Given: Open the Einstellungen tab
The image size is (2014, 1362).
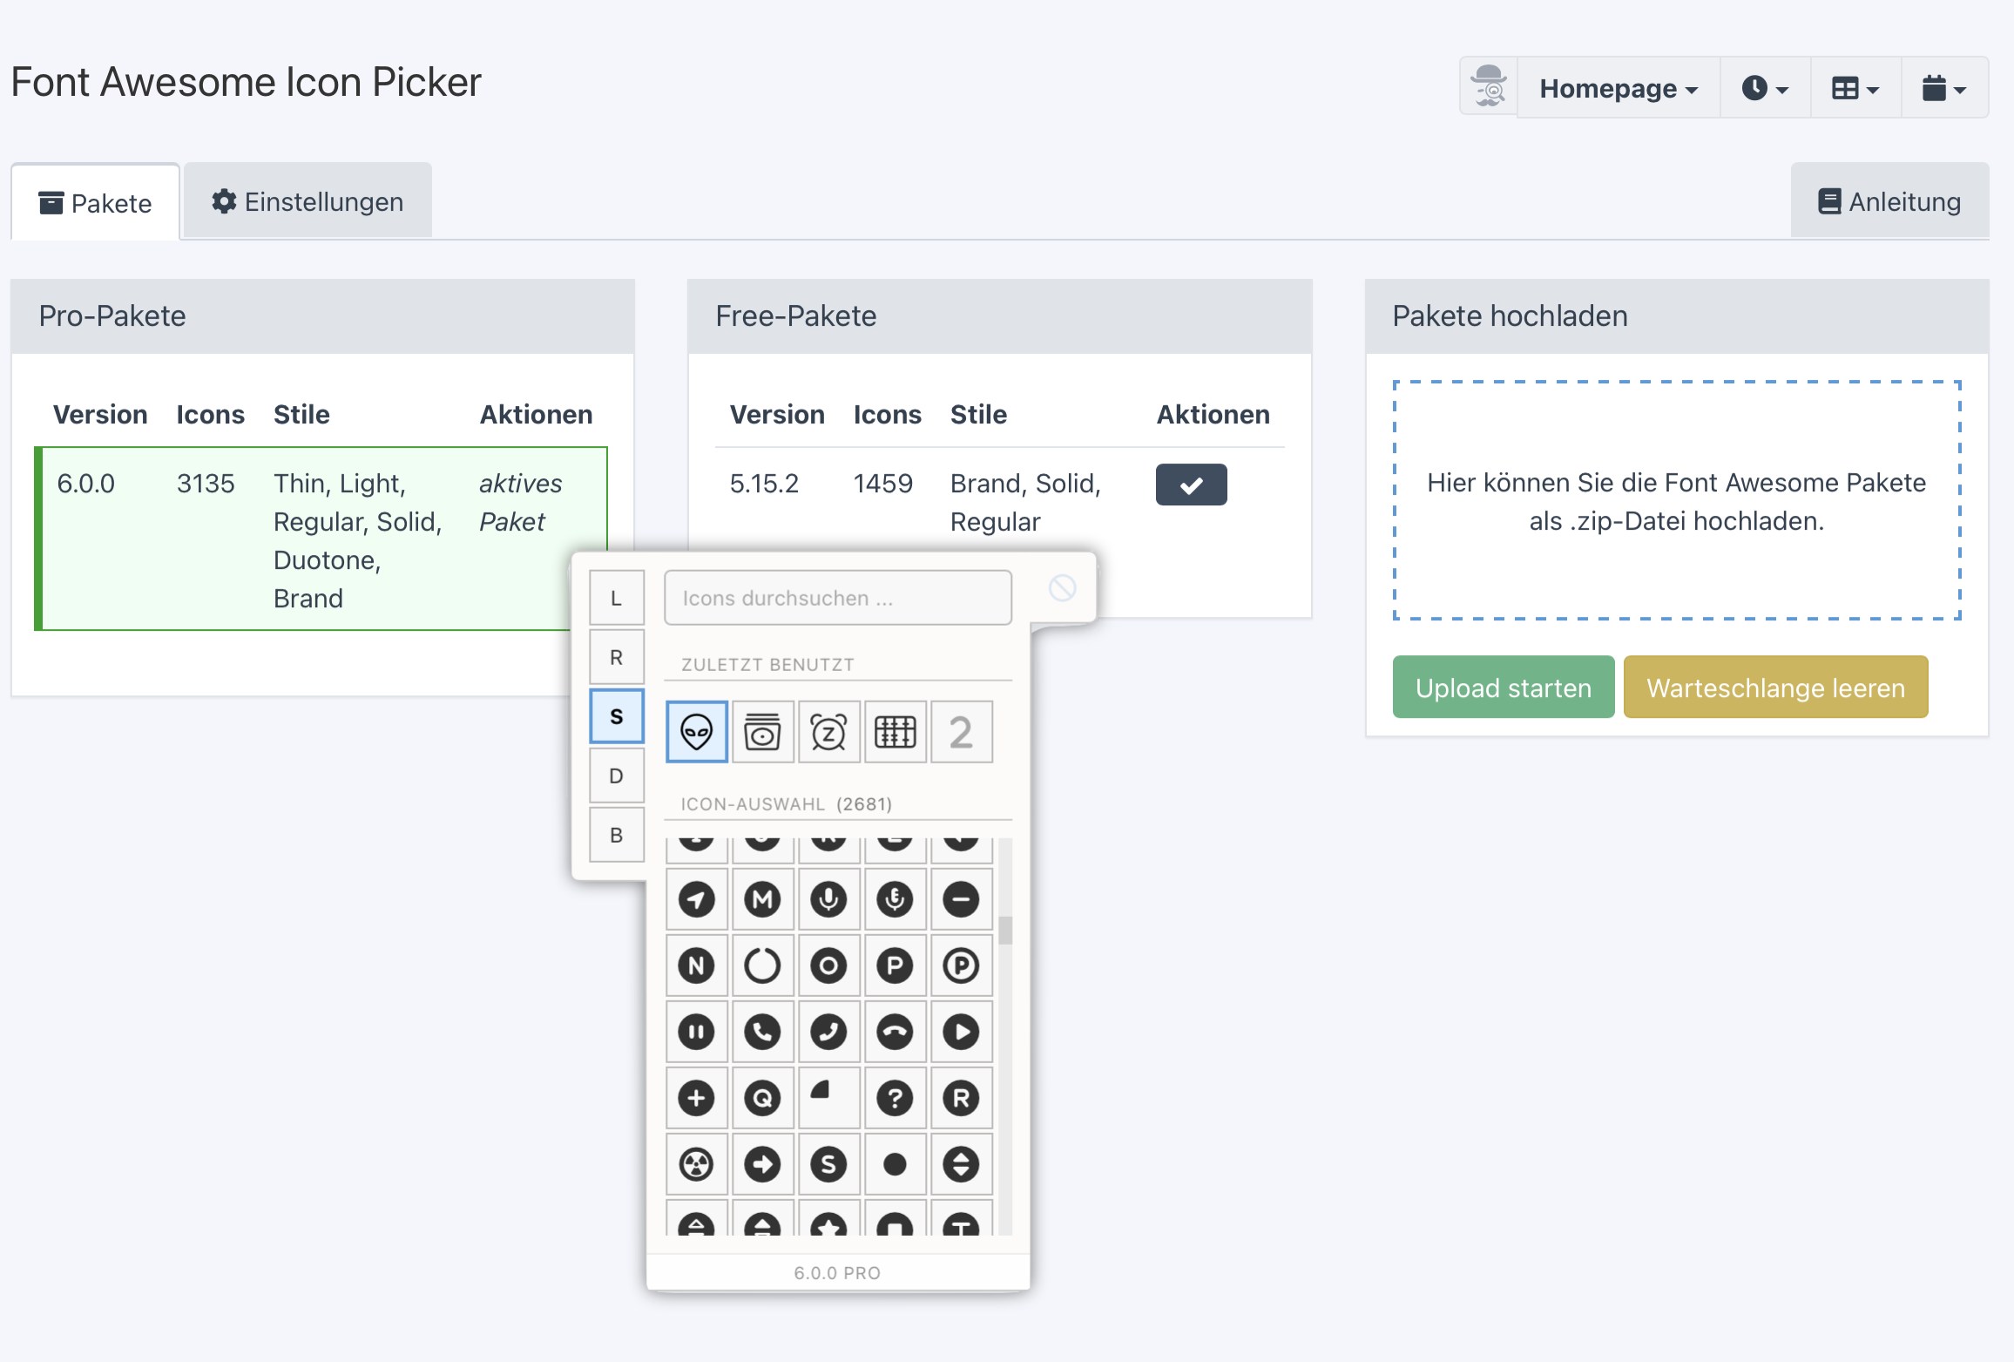Looking at the screenshot, I should click(308, 201).
